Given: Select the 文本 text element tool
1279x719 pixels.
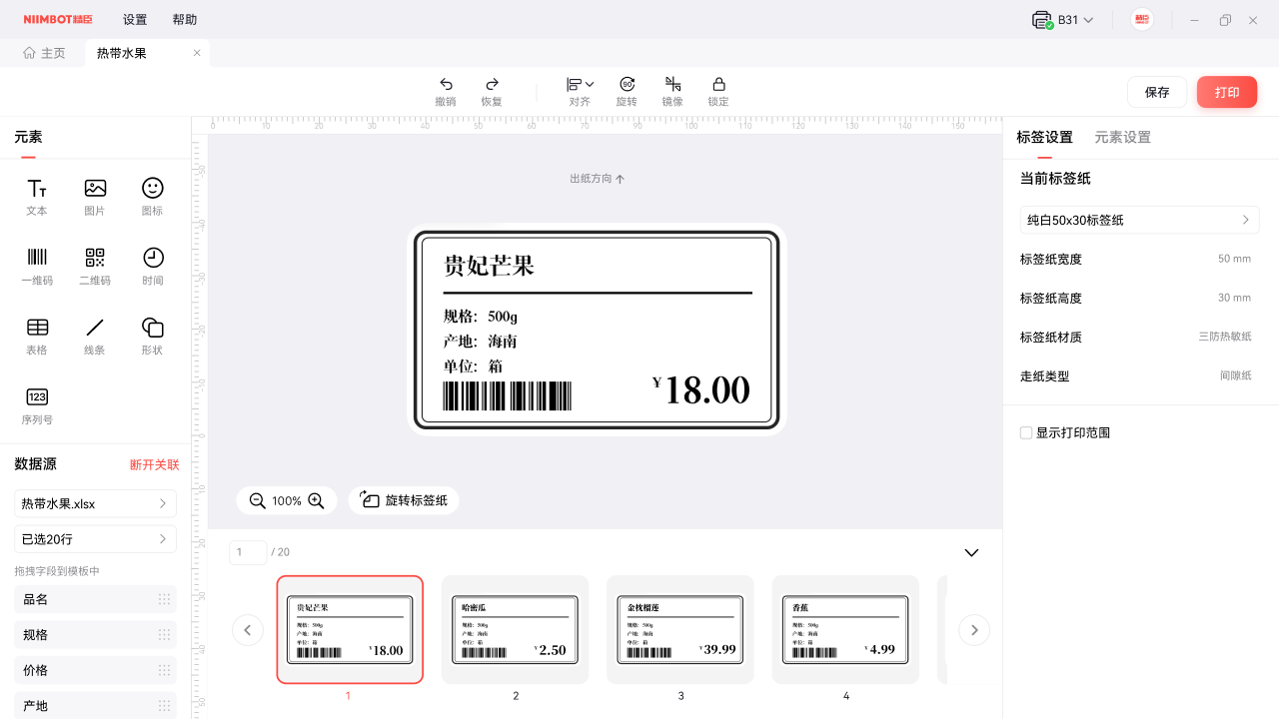Looking at the screenshot, I should (37, 196).
